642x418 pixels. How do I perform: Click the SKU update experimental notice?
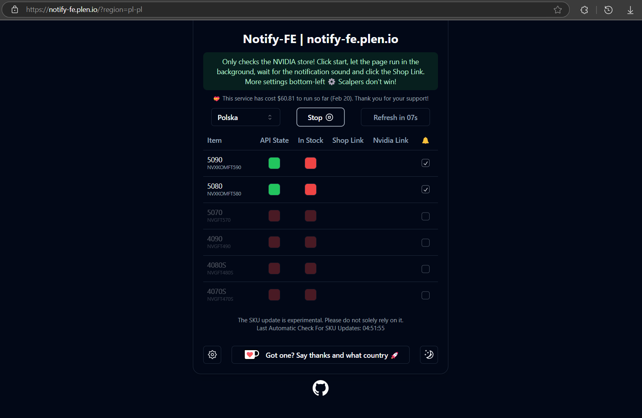(321, 320)
